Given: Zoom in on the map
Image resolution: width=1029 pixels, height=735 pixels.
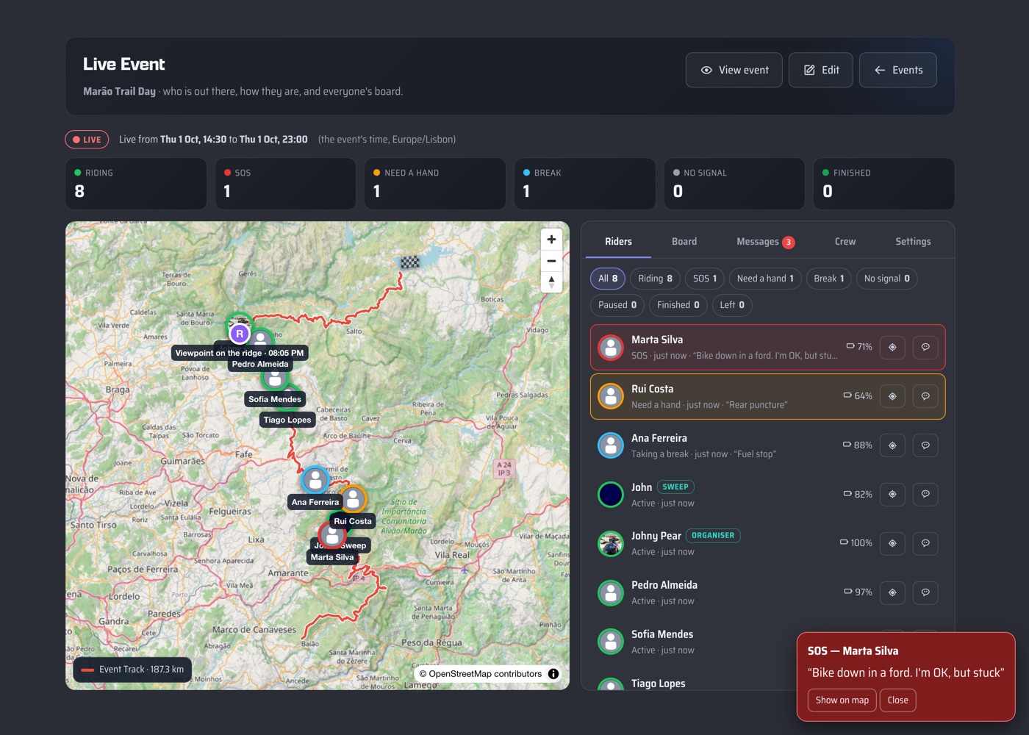Looking at the screenshot, I should [x=551, y=240].
